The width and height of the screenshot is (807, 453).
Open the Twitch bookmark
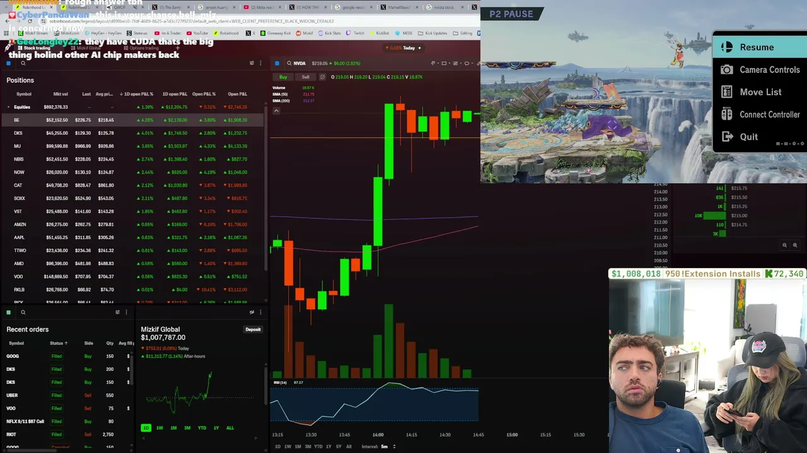tap(356, 33)
